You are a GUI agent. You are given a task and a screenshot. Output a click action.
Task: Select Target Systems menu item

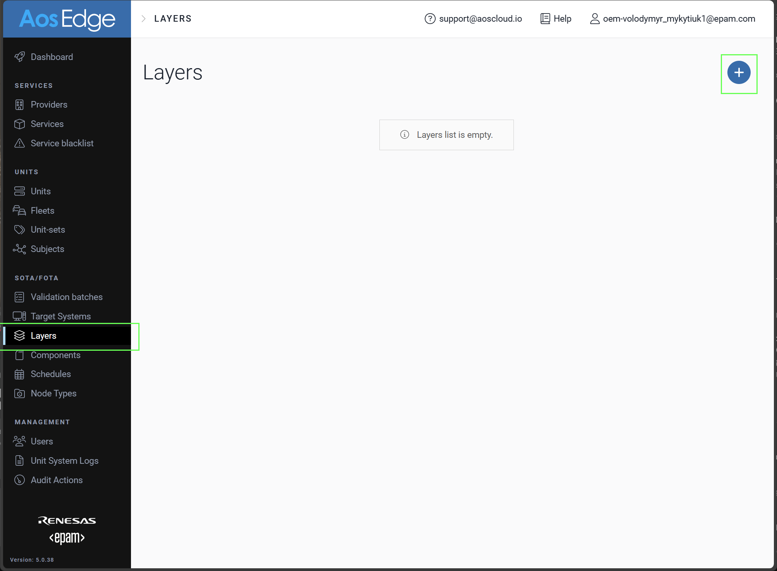click(x=60, y=316)
